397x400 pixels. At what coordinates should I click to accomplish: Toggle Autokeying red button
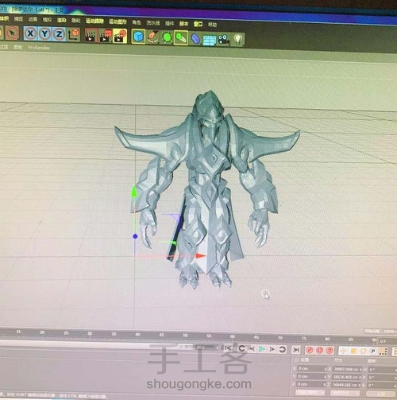point(319,351)
